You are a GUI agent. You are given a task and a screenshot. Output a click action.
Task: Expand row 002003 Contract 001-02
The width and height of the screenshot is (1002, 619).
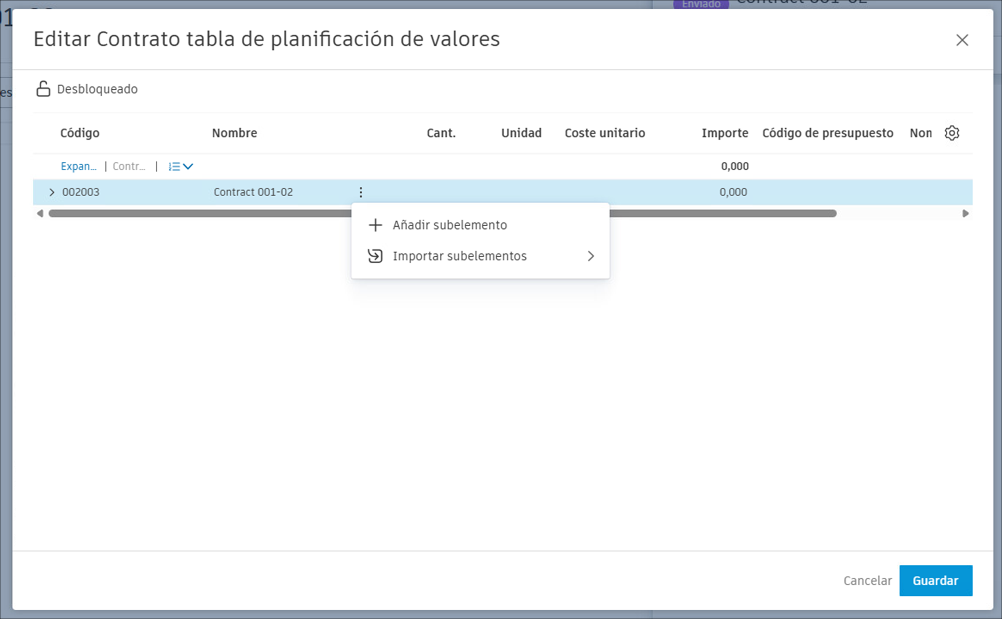point(52,192)
